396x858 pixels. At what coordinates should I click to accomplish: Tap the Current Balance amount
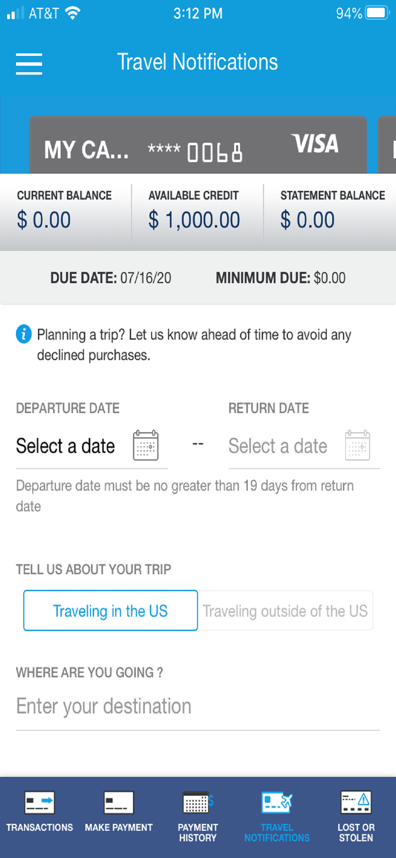point(44,220)
